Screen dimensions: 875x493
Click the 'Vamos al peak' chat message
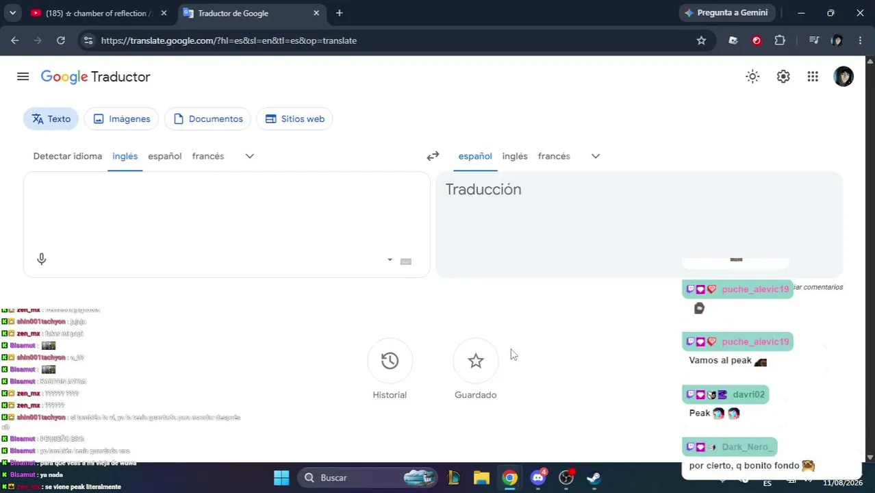720,360
